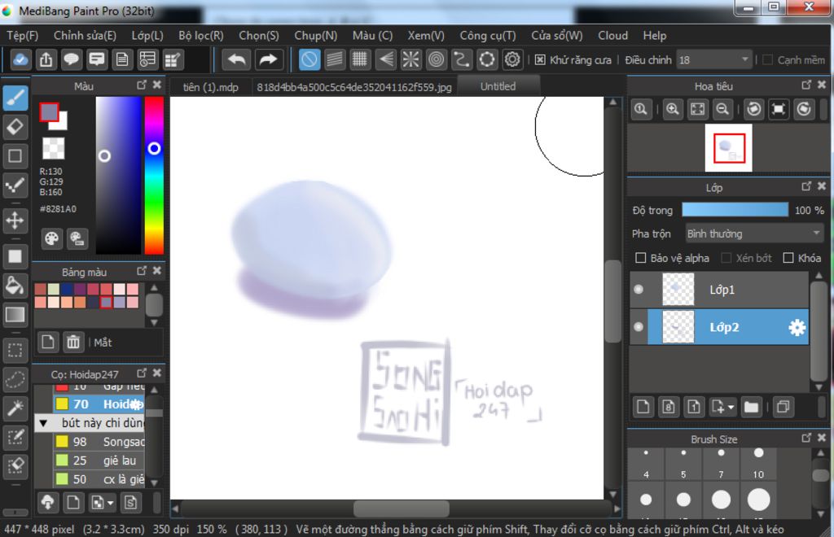
Task: Close the Màu color panel
Action: click(x=157, y=85)
